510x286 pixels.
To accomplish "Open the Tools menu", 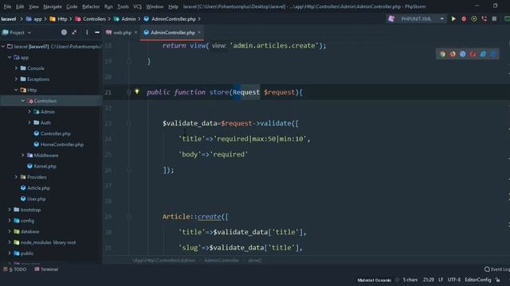I will tap(123, 6).
